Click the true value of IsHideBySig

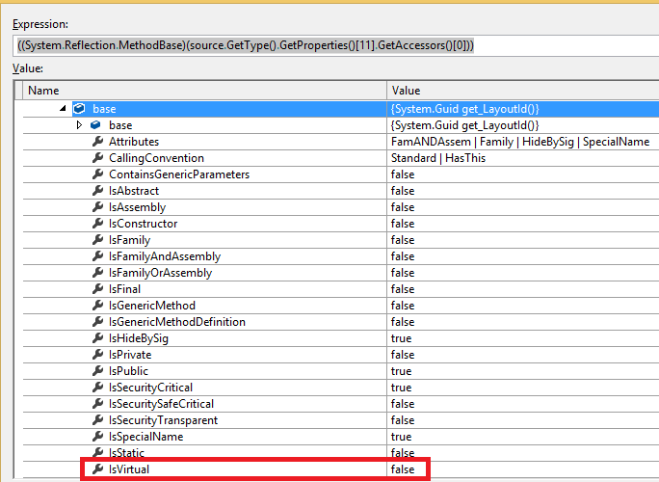pos(402,338)
